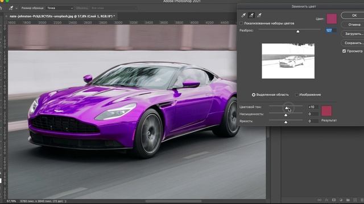
Task: Toggle the Просмотр preview checkbox
Action: (x=344, y=51)
